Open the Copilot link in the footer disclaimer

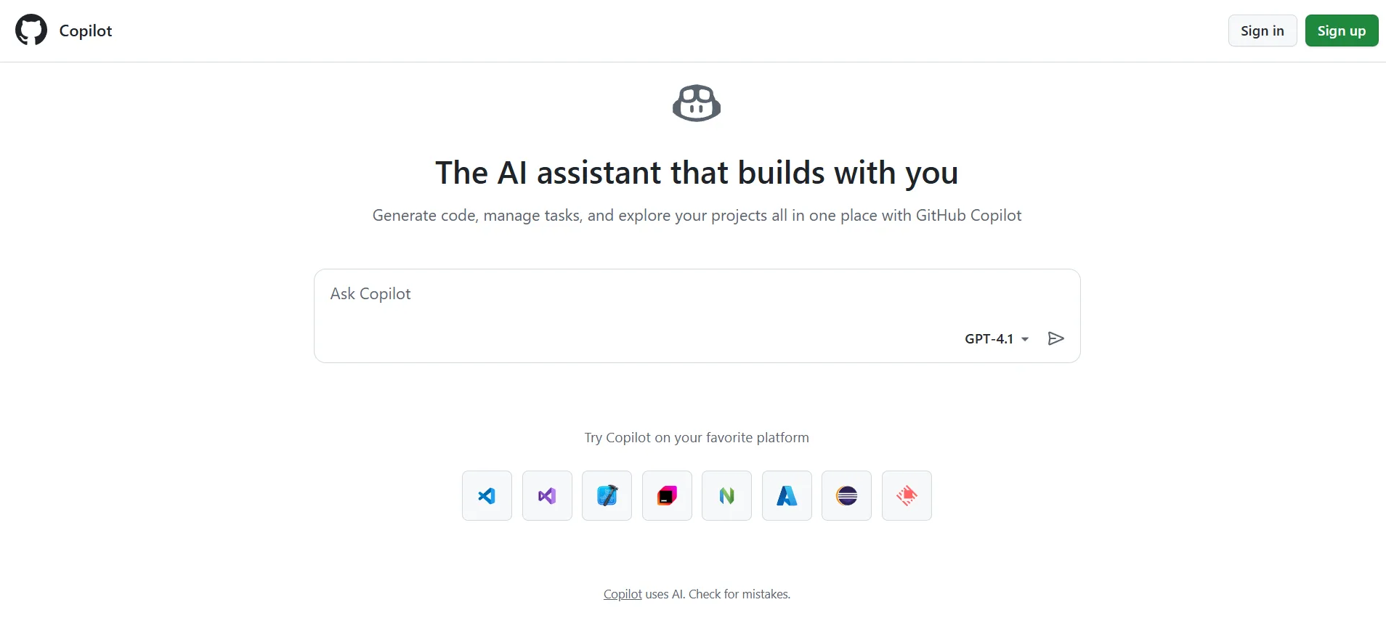(x=622, y=593)
